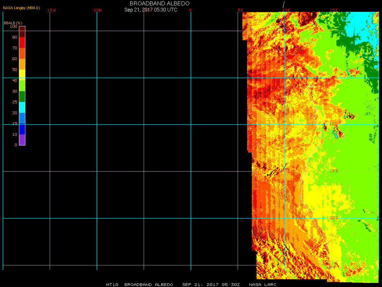Click the 15E longitude label
This screenshot has width=382, height=287.
click(334, 10)
